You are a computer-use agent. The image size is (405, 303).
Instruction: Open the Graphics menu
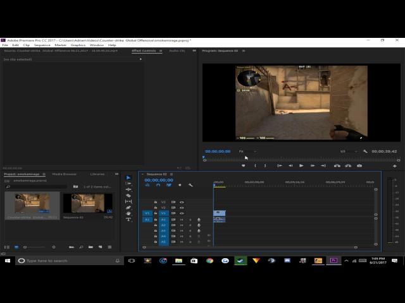point(78,45)
